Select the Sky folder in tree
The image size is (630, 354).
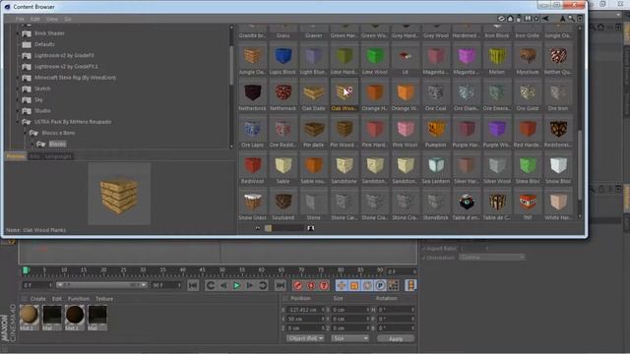(38, 100)
